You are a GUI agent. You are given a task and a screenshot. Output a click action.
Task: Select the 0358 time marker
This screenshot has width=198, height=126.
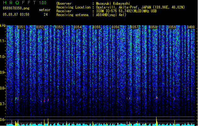[153, 27]
